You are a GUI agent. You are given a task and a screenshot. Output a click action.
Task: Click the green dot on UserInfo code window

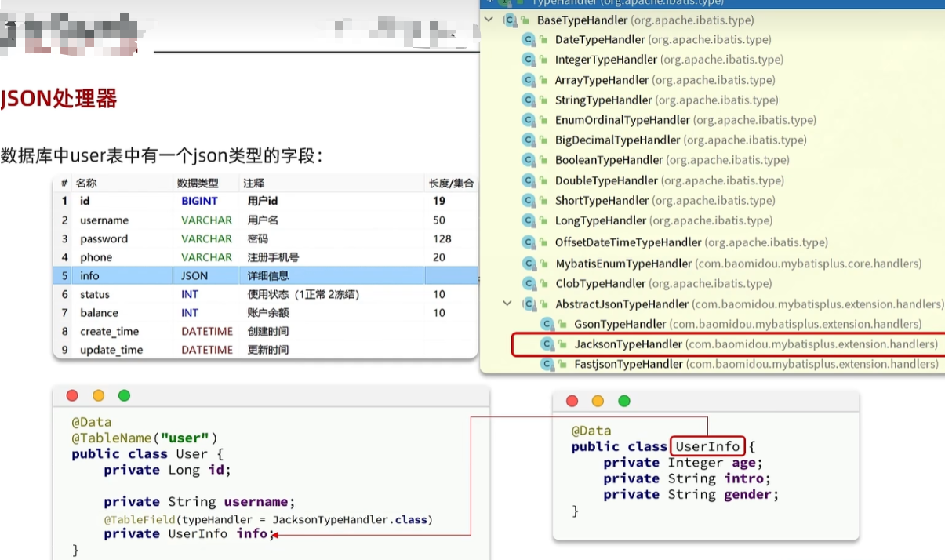624,402
